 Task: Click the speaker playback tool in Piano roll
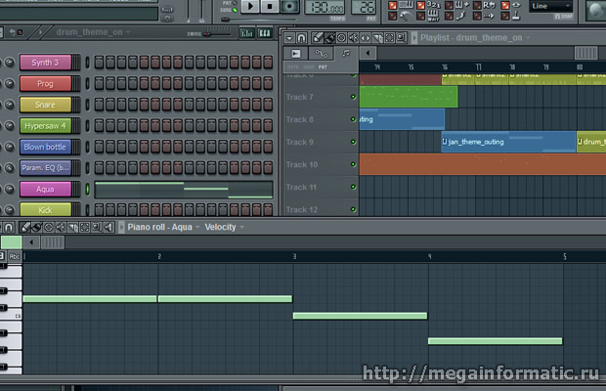(x=109, y=227)
